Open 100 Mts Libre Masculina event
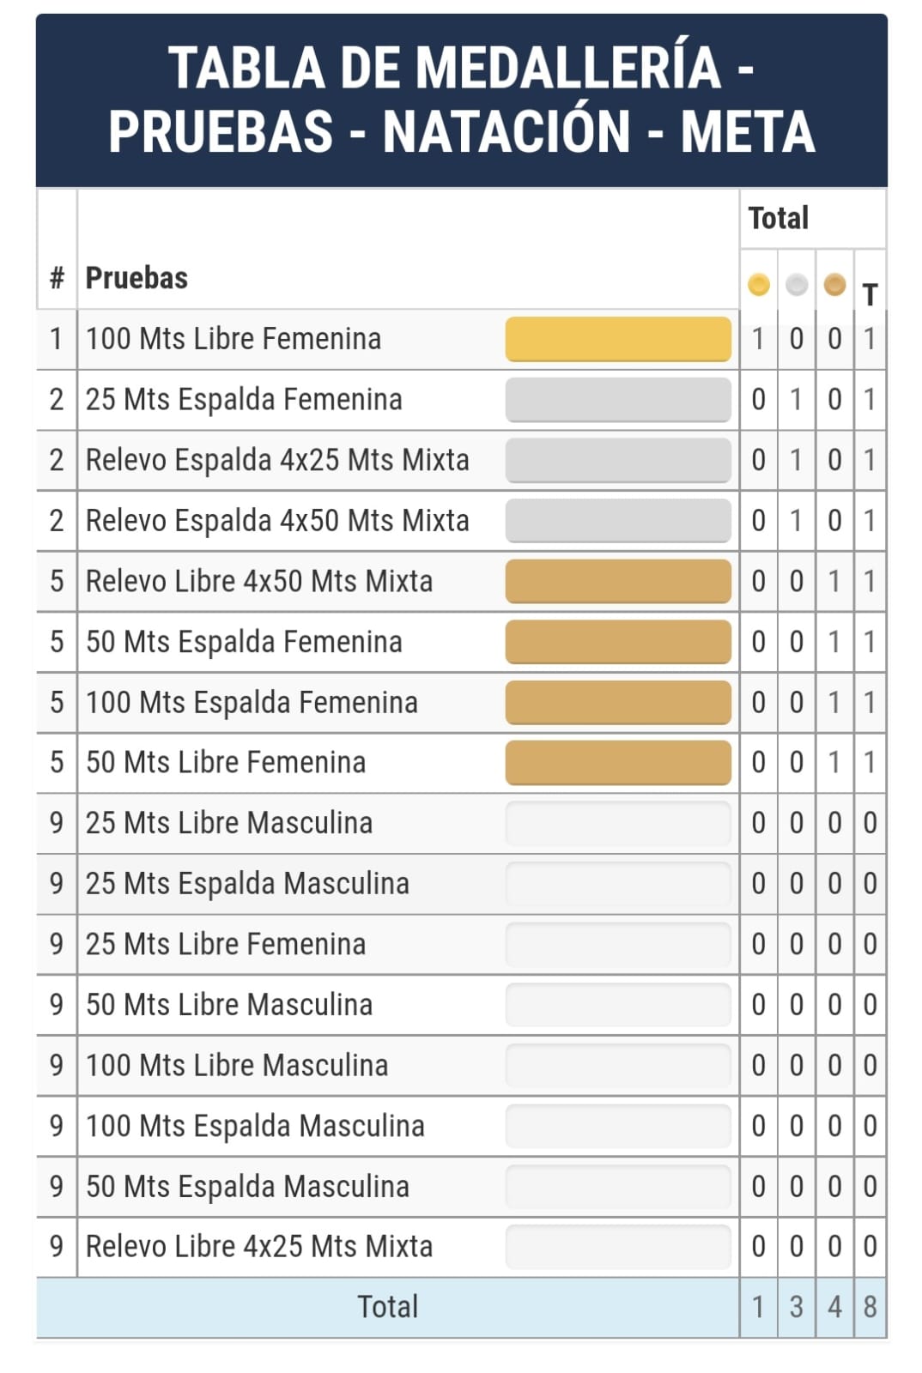This screenshot has height=1373, width=922. 237,1065
